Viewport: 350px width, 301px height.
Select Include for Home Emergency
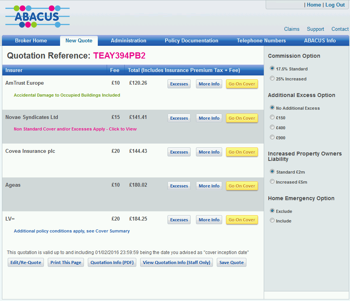tap(272, 221)
